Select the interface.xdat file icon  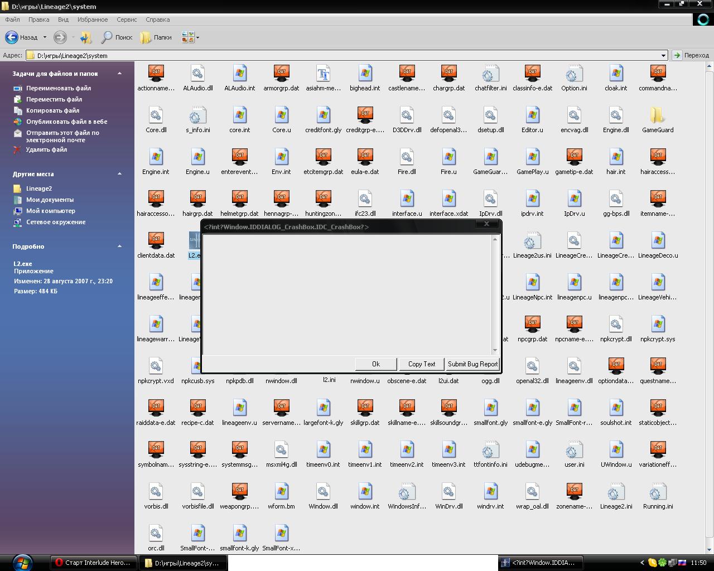click(x=448, y=199)
